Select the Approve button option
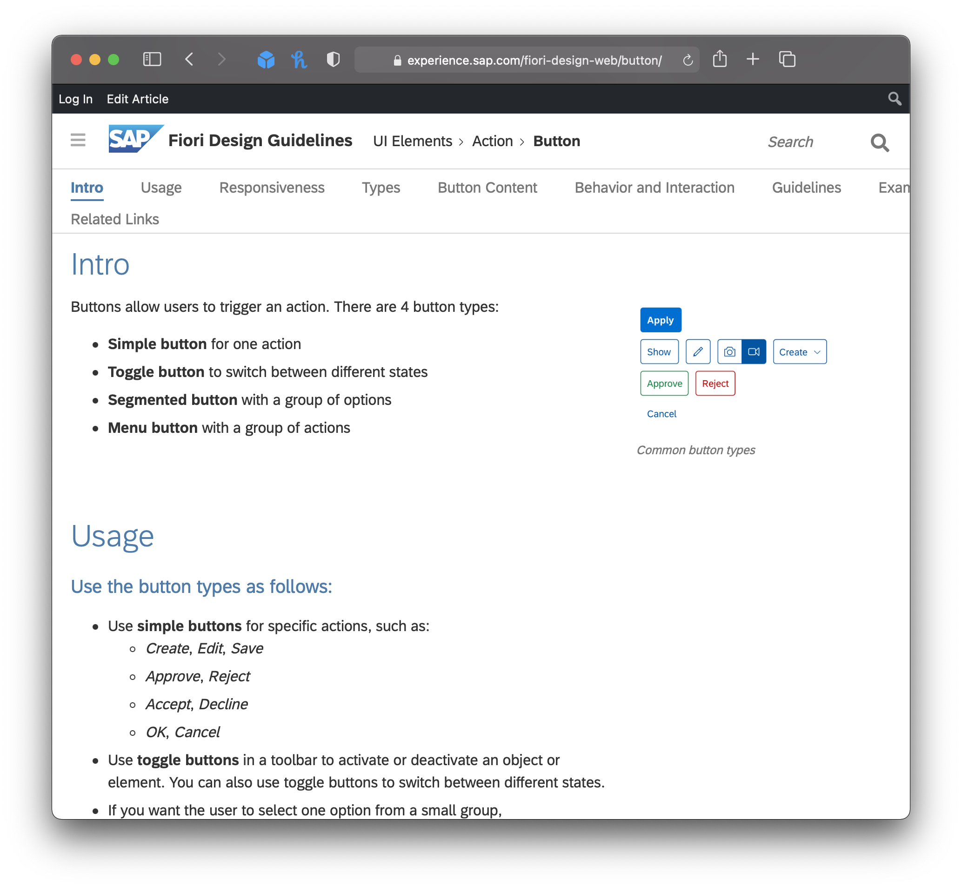This screenshot has height=888, width=962. tap(664, 383)
